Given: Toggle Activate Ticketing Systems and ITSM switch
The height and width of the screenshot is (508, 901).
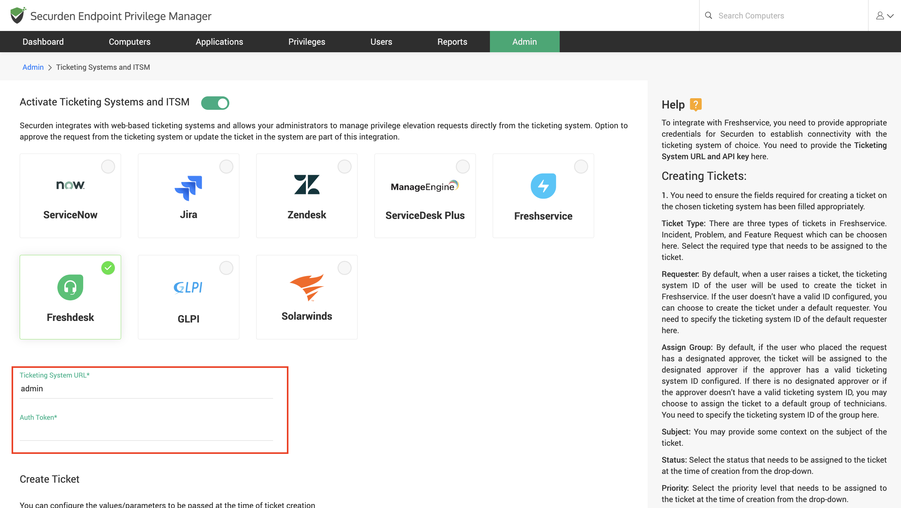Looking at the screenshot, I should coord(215,103).
